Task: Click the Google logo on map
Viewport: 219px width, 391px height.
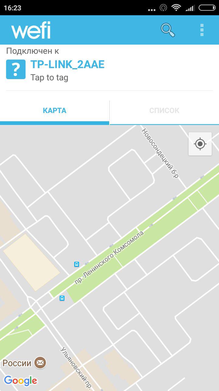Action: pyautogui.click(x=21, y=381)
